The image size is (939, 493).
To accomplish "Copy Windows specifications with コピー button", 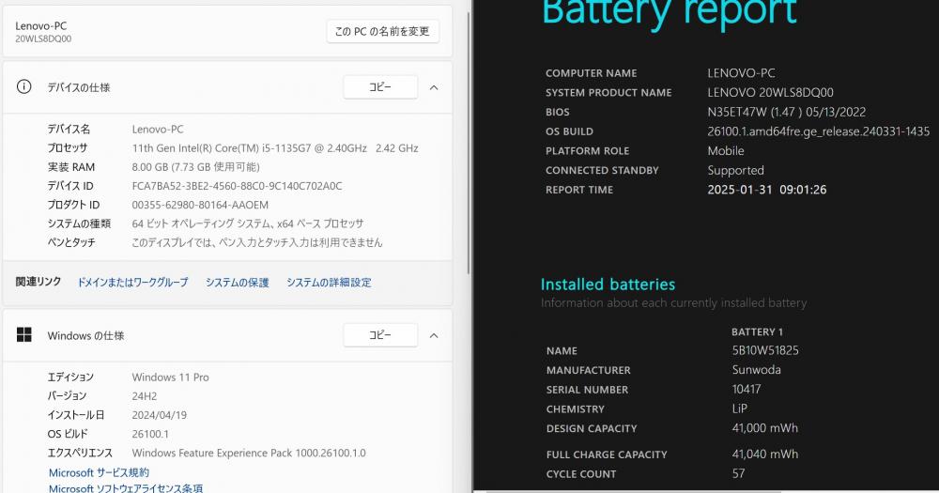I will tap(380, 335).
